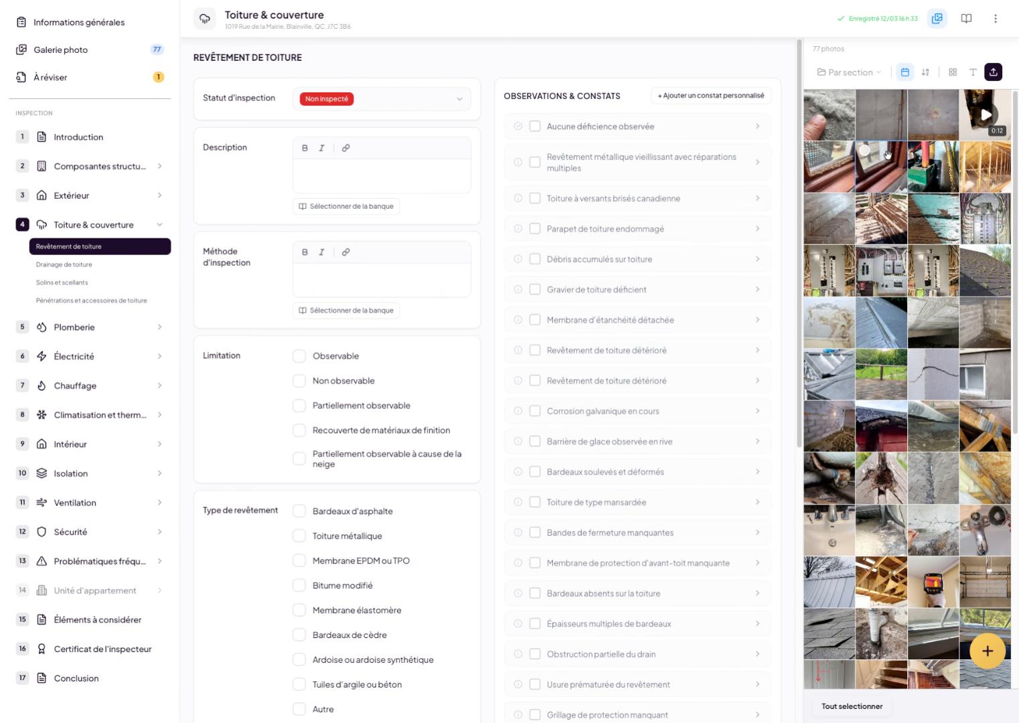The width and height of the screenshot is (1019, 723).
Task: Click Ajouter un constat personnalisé button
Action: [x=711, y=96]
